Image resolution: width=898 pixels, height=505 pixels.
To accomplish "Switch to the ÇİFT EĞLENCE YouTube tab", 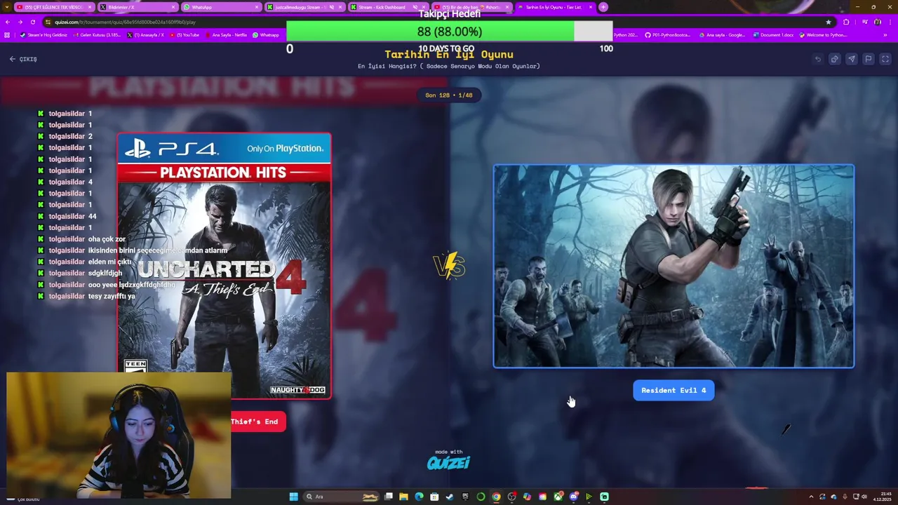I will point(53,7).
